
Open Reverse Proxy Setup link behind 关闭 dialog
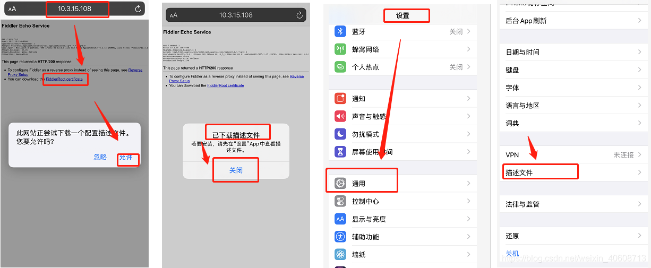tap(237, 79)
